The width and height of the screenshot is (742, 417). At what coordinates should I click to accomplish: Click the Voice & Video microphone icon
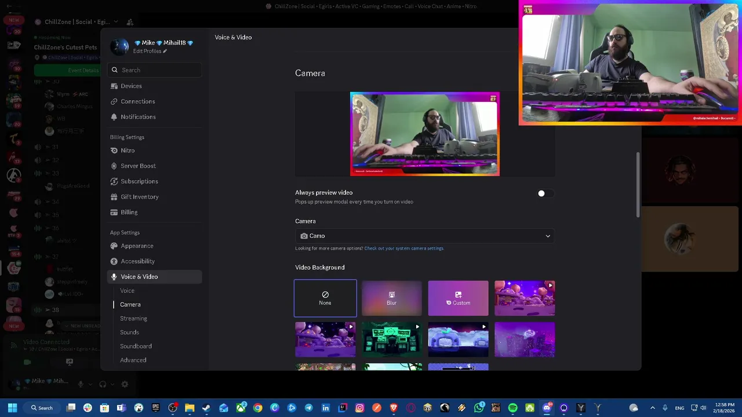click(114, 277)
